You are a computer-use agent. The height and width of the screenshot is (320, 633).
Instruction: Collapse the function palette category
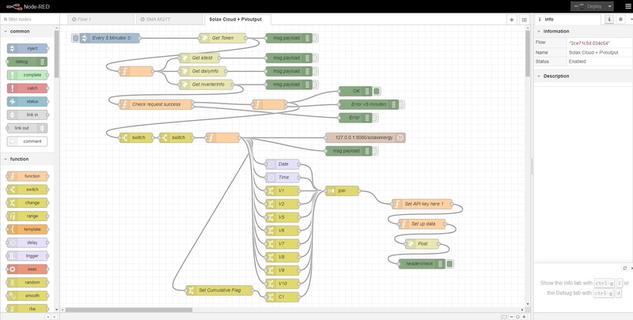point(27,159)
